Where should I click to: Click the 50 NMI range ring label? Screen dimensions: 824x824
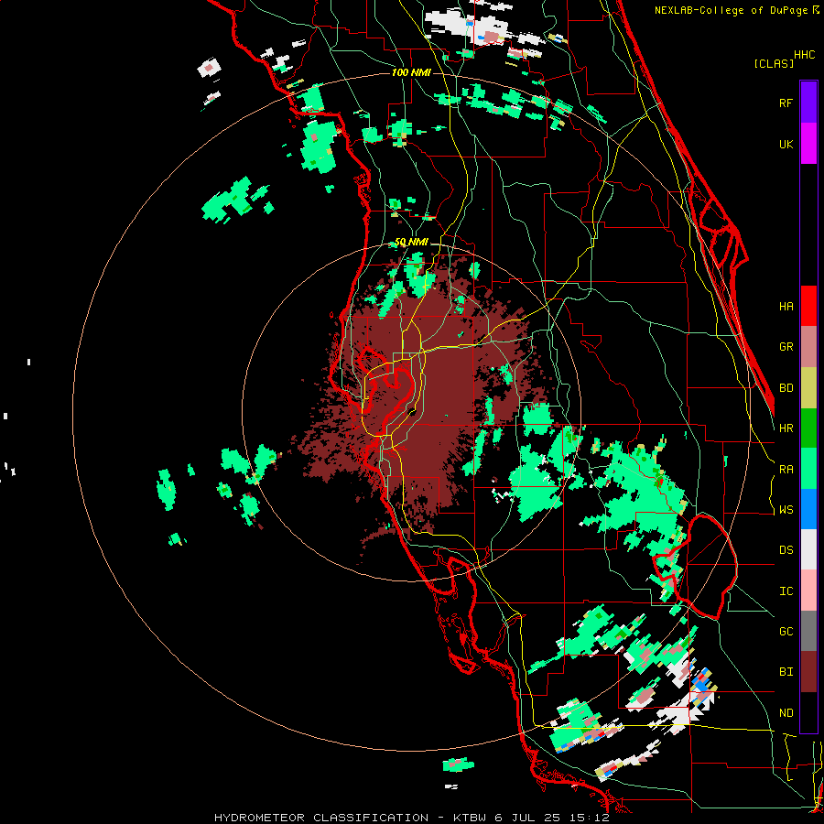pyautogui.click(x=411, y=242)
